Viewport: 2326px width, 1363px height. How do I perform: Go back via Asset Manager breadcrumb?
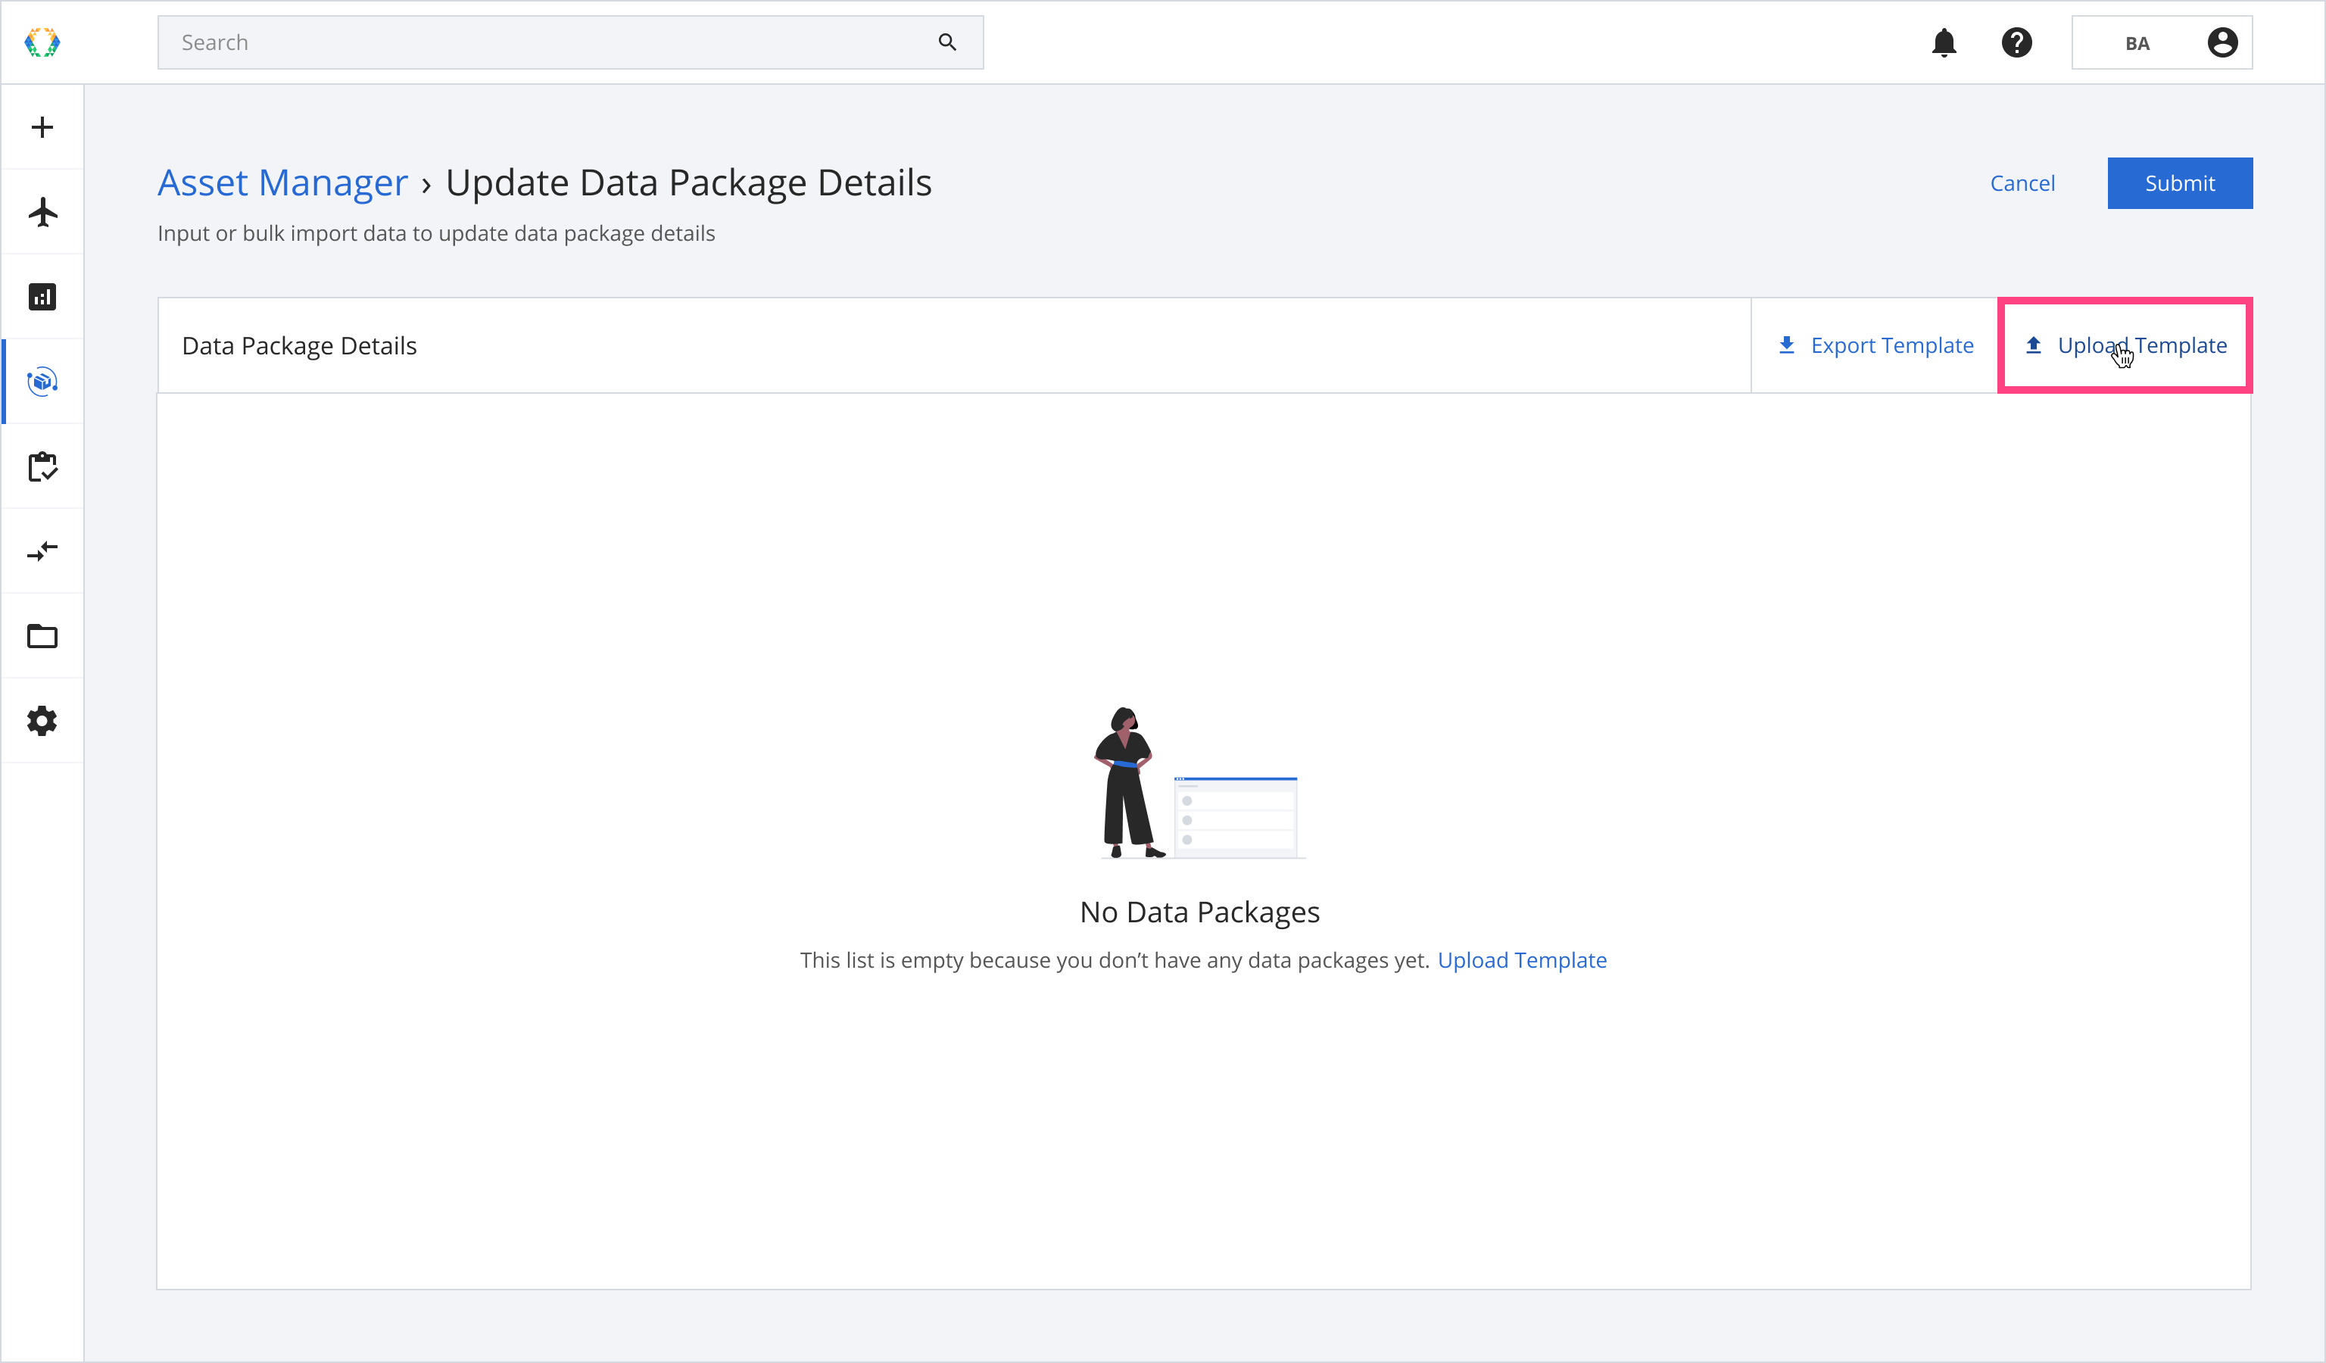click(x=282, y=182)
